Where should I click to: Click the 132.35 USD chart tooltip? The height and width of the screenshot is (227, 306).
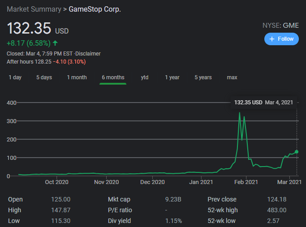(x=263, y=103)
